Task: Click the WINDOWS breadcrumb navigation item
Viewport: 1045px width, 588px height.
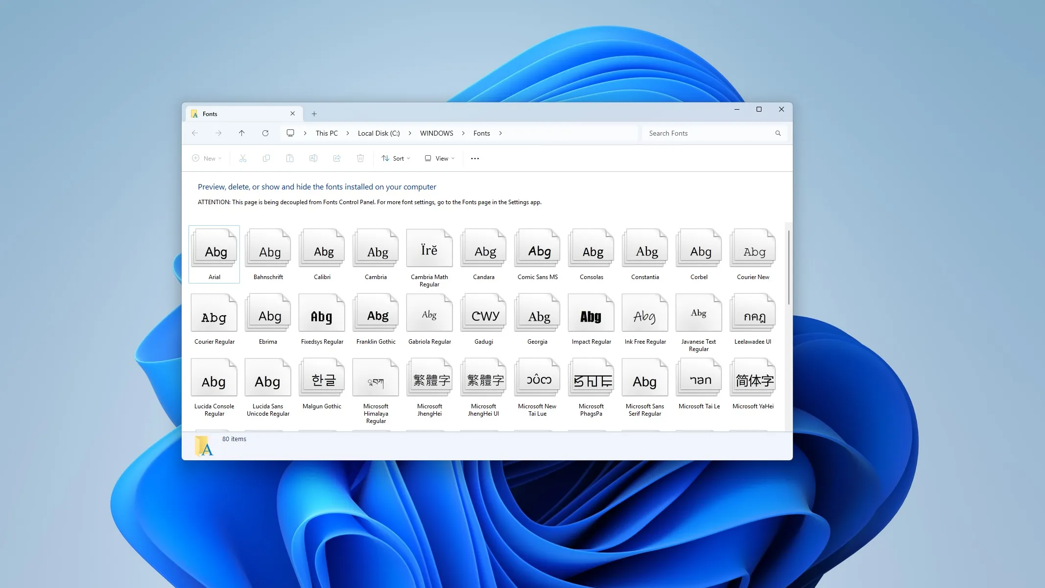Action: (x=436, y=133)
